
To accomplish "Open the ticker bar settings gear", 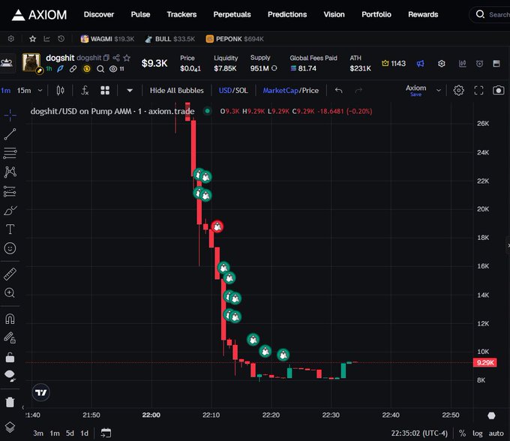I will (x=11, y=39).
